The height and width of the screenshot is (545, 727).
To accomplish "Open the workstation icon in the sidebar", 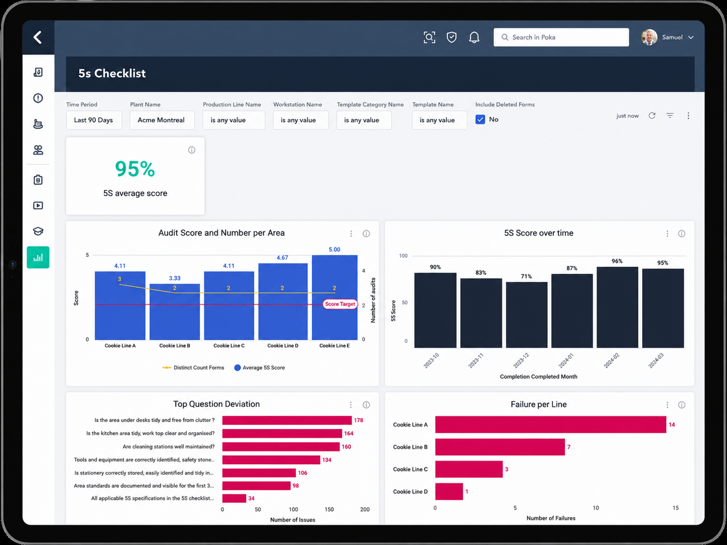I will click(38, 124).
